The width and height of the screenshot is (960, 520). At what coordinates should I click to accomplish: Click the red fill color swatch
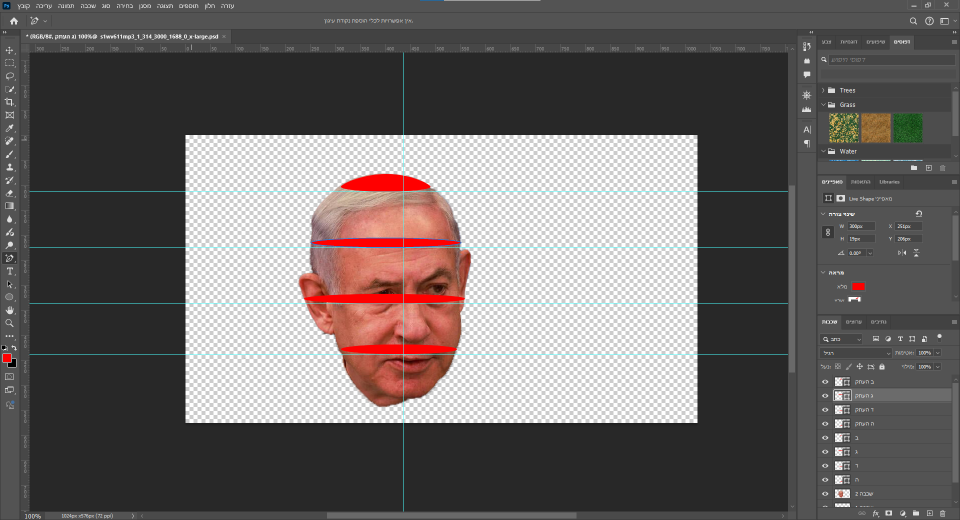[858, 286]
